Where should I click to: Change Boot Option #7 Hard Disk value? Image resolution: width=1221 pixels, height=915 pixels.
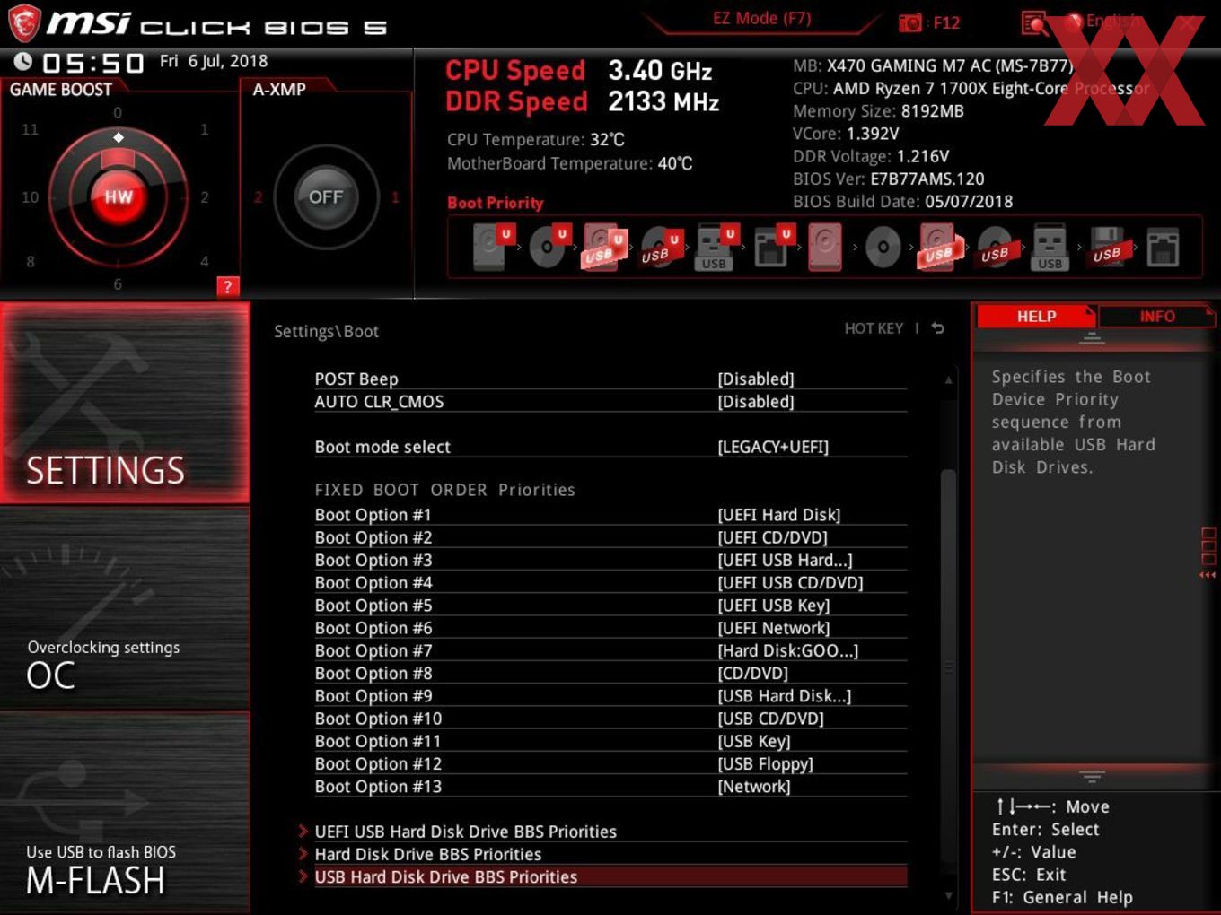(x=787, y=650)
